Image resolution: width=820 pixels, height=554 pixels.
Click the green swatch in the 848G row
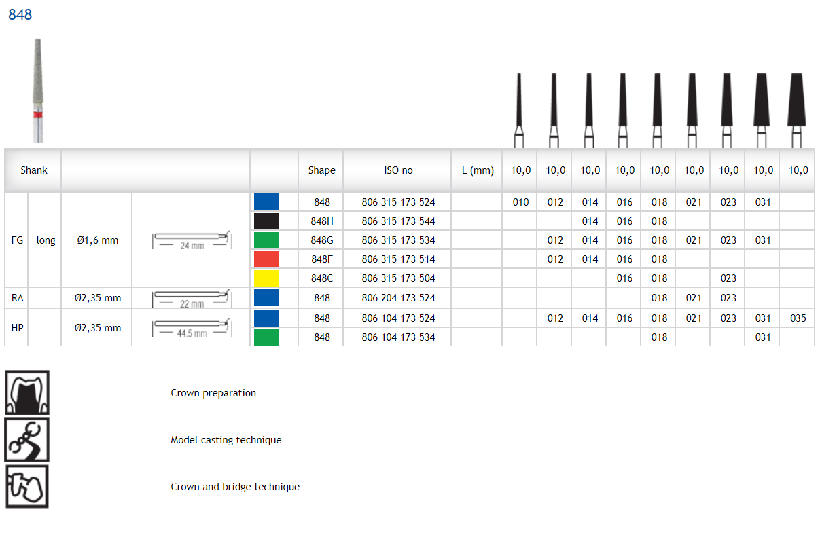(x=266, y=240)
